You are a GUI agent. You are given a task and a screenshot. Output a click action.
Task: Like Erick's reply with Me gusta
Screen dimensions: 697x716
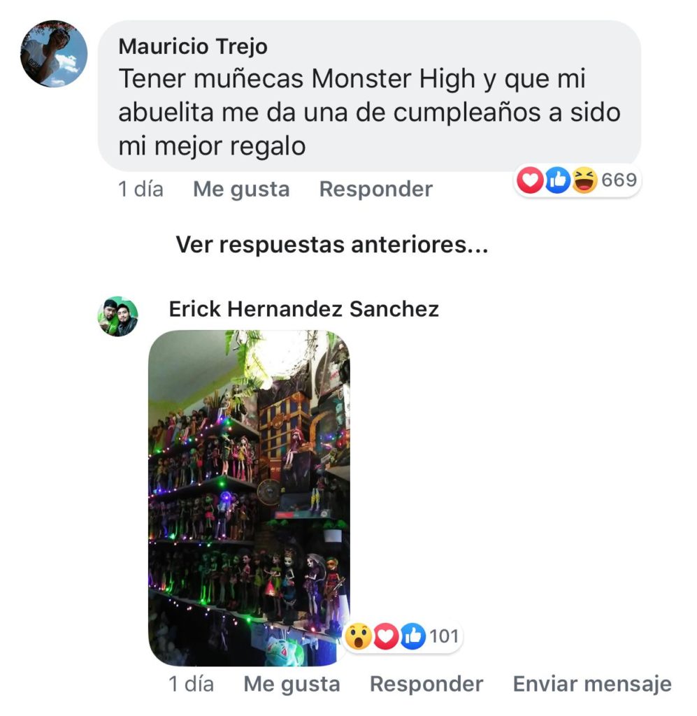[x=292, y=684]
